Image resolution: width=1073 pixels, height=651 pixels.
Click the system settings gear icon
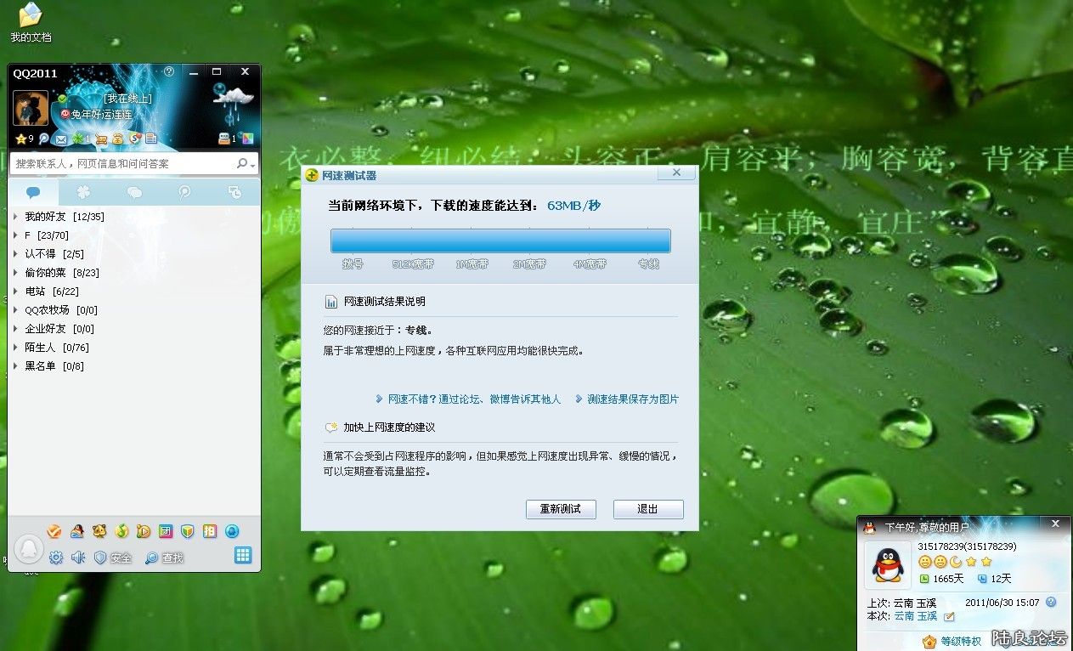coord(56,558)
